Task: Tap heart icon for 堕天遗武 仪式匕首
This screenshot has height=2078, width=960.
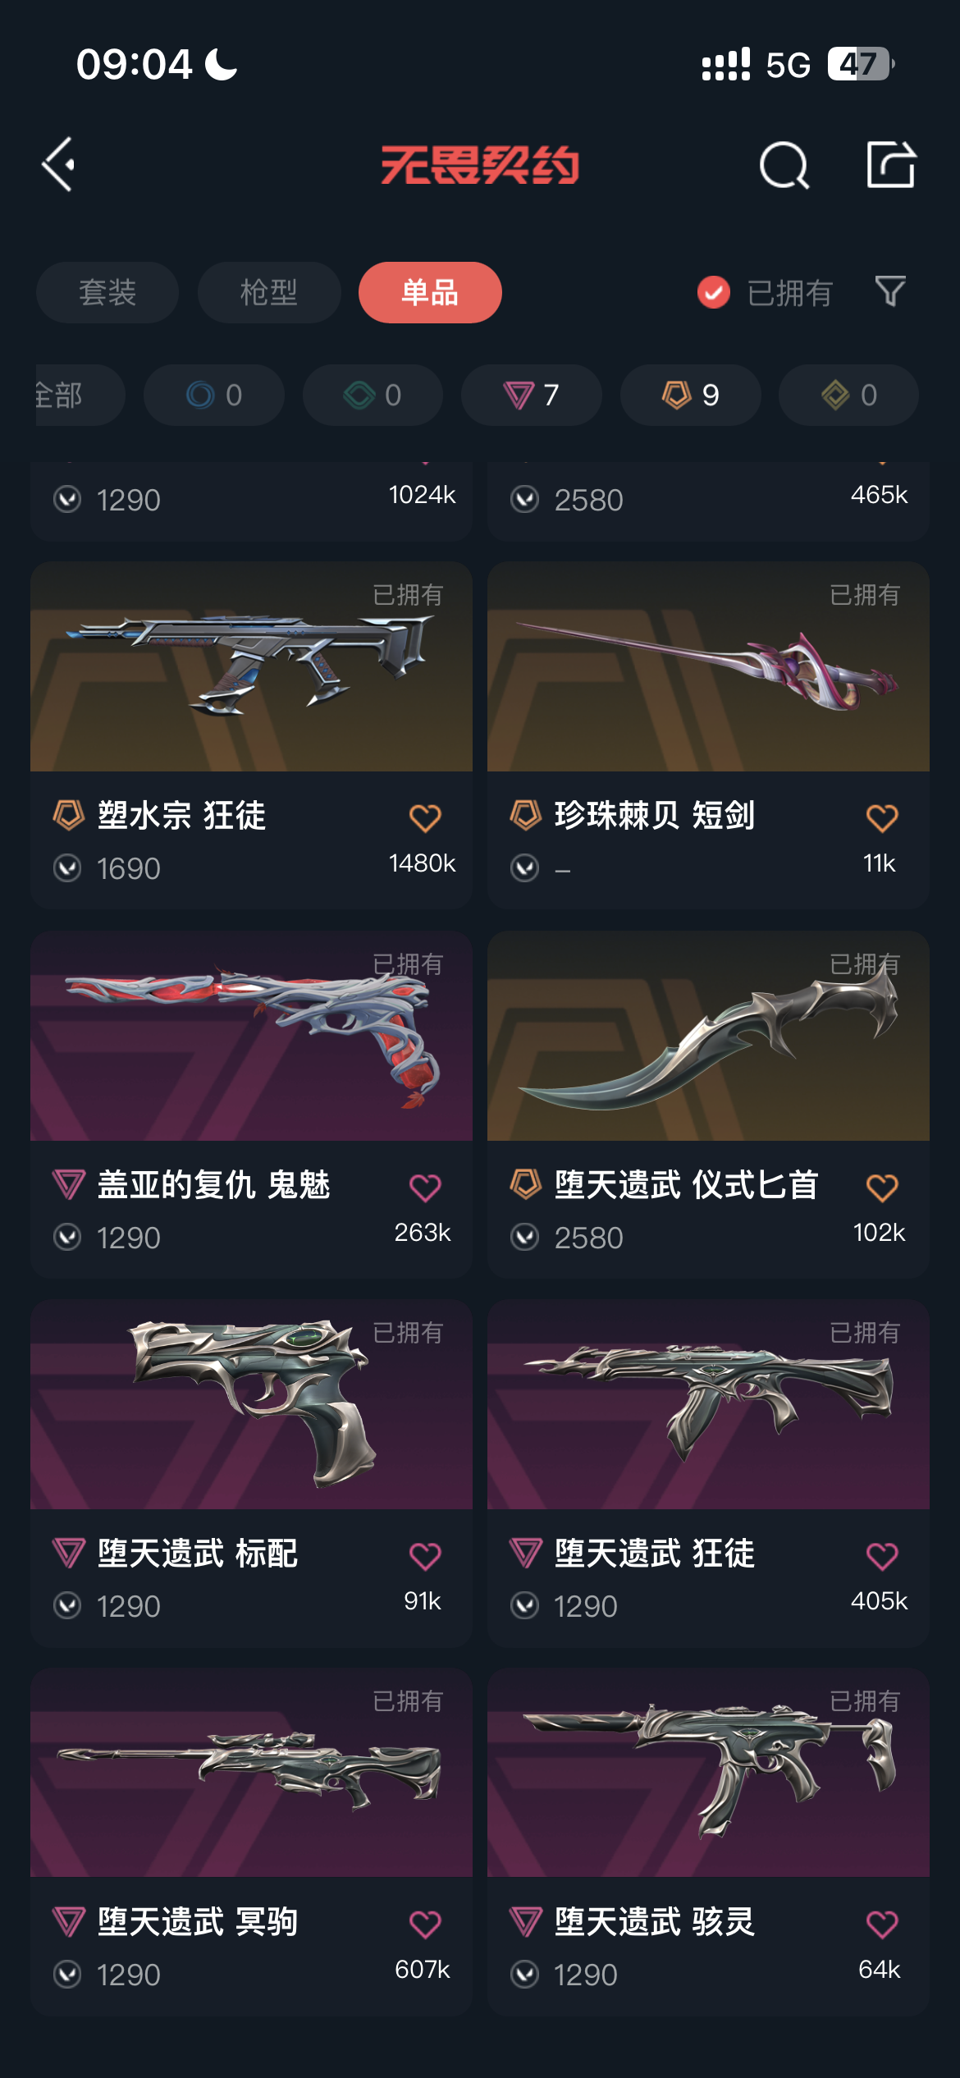Action: tap(882, 1187)
